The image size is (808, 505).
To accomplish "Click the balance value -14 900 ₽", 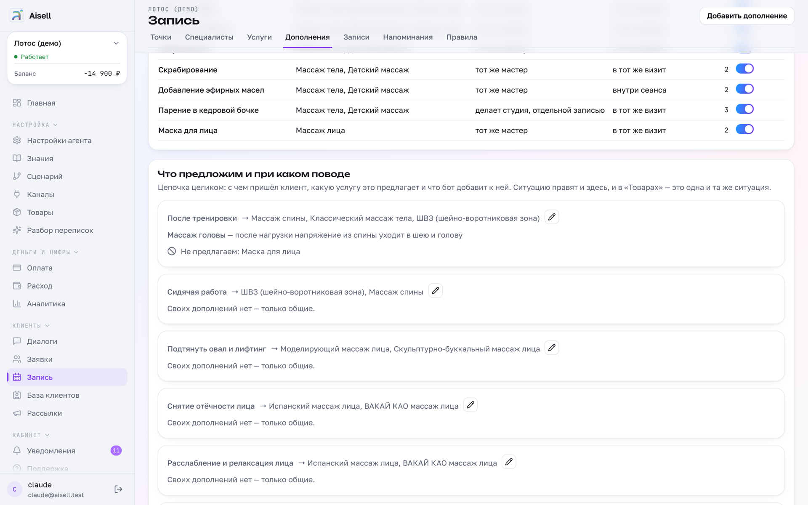I will [x=102, y=74].
